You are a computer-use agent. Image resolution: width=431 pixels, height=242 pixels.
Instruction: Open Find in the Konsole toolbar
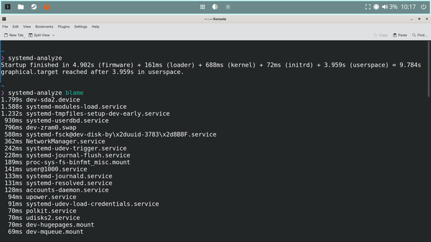(x=420, y=35)
